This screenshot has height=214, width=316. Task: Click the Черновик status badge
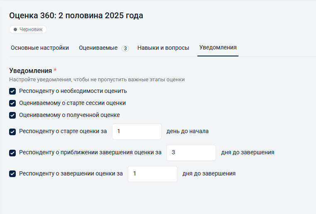28,29
